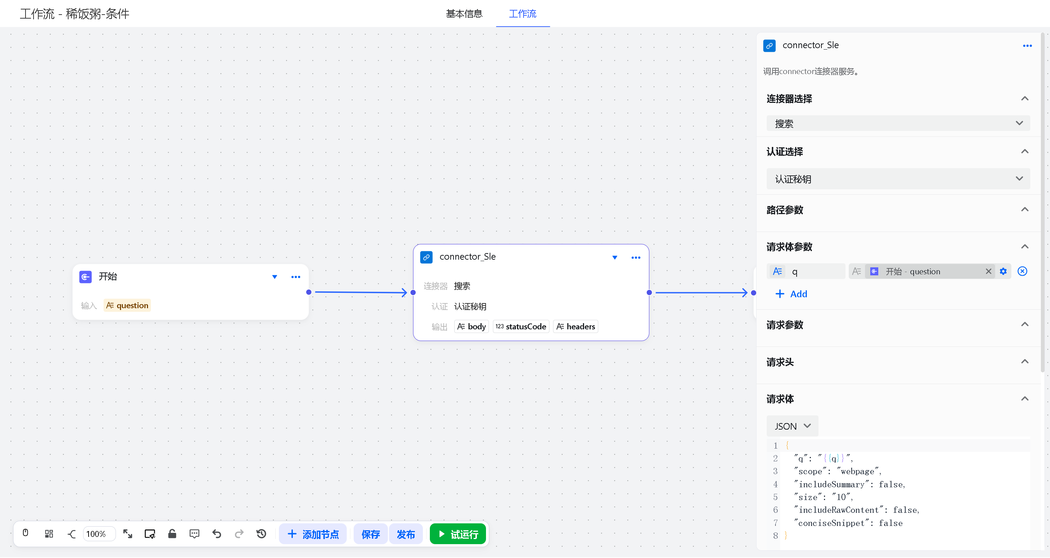The height and width of the screenshot is (558, 1050).
Task: Select the 工作流 tab
Action: point(522,14)
